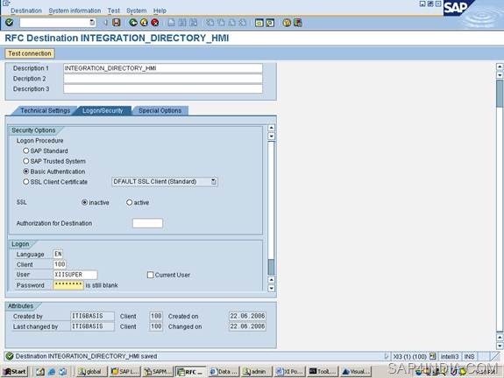Select the SAP Standard logon procedure
This screenshot has width=504, height=378.
26,150
